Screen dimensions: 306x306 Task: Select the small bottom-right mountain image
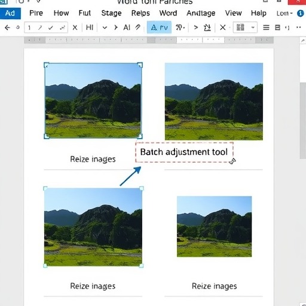[x=214, y=227]
